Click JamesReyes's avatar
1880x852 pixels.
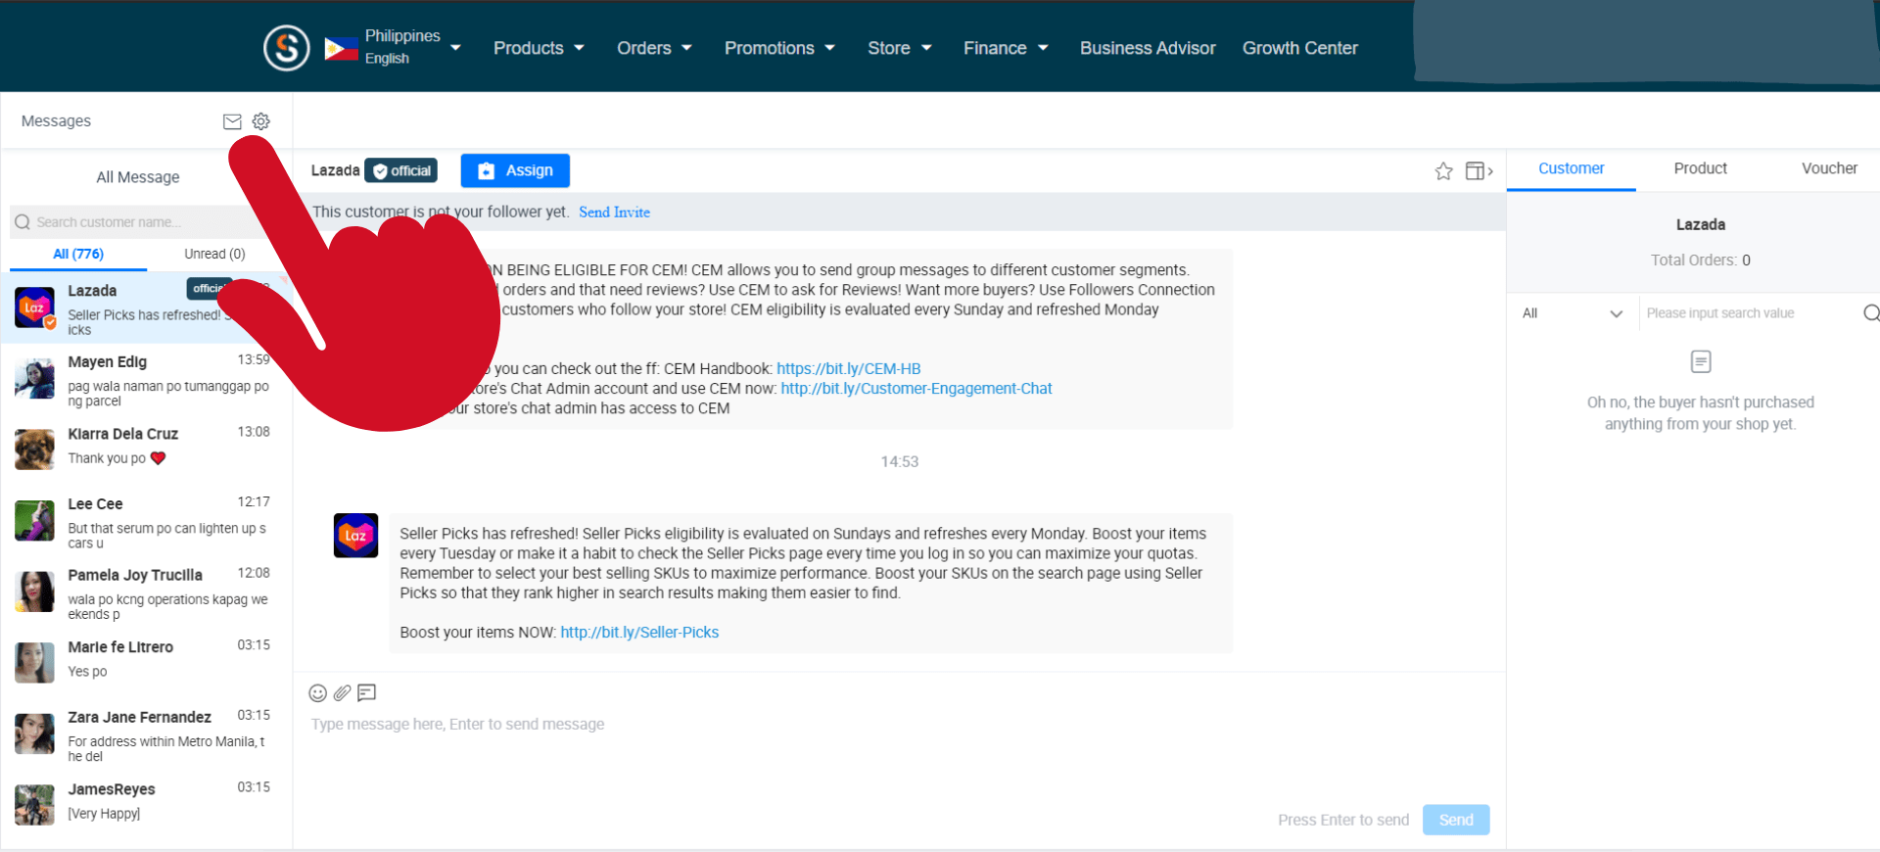coord(34,805)
